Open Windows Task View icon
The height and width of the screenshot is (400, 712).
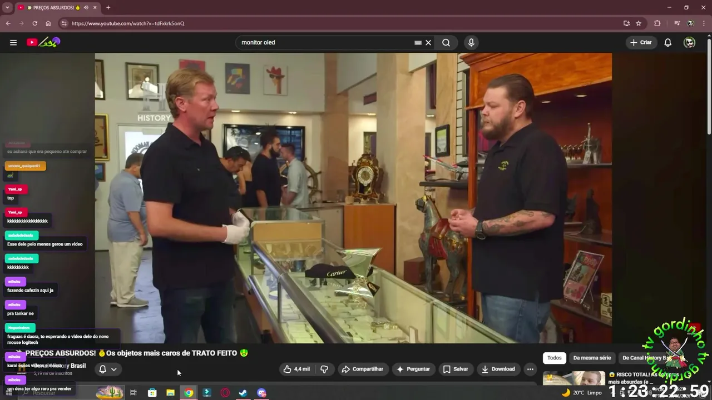point(133,393)
